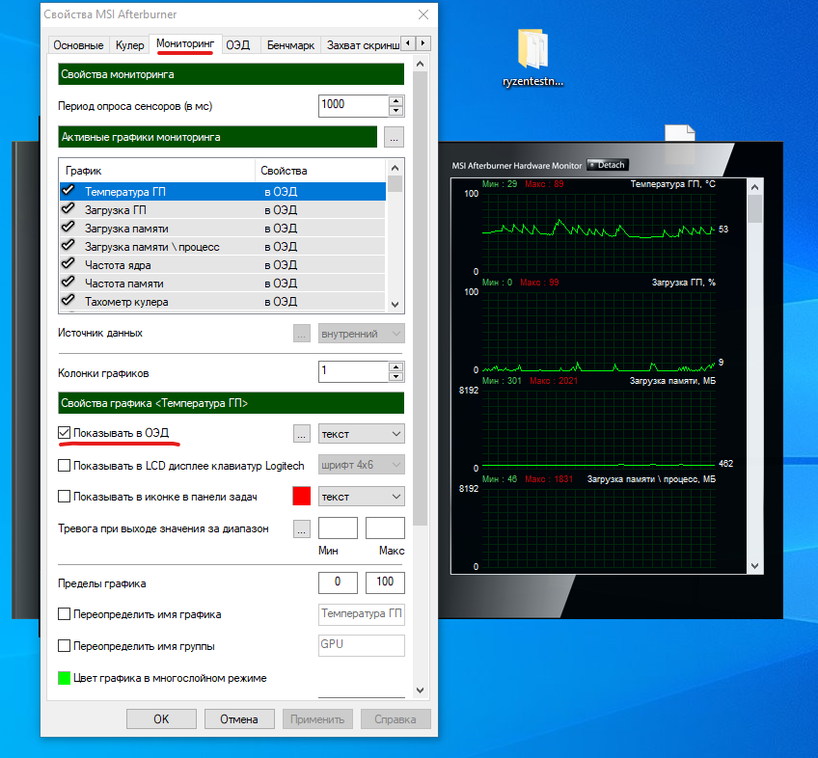Toggle checkmark for Загрузка памяти graph
This screenshot has width=818, height=758.
click(x=68, y=228)
